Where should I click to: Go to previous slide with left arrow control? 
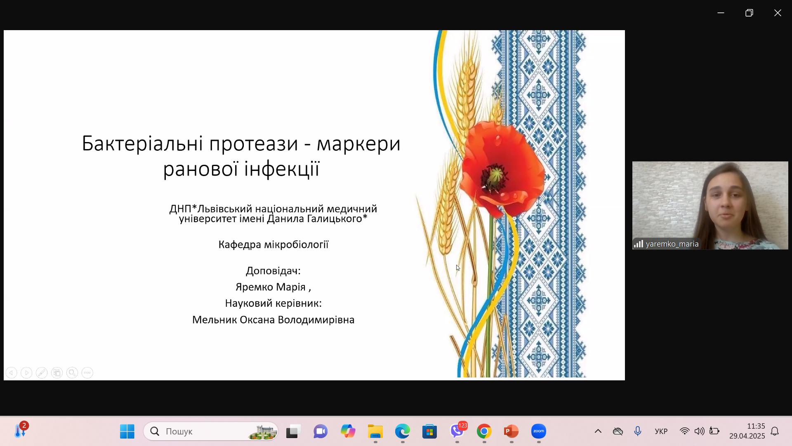[x=11, y=373]
